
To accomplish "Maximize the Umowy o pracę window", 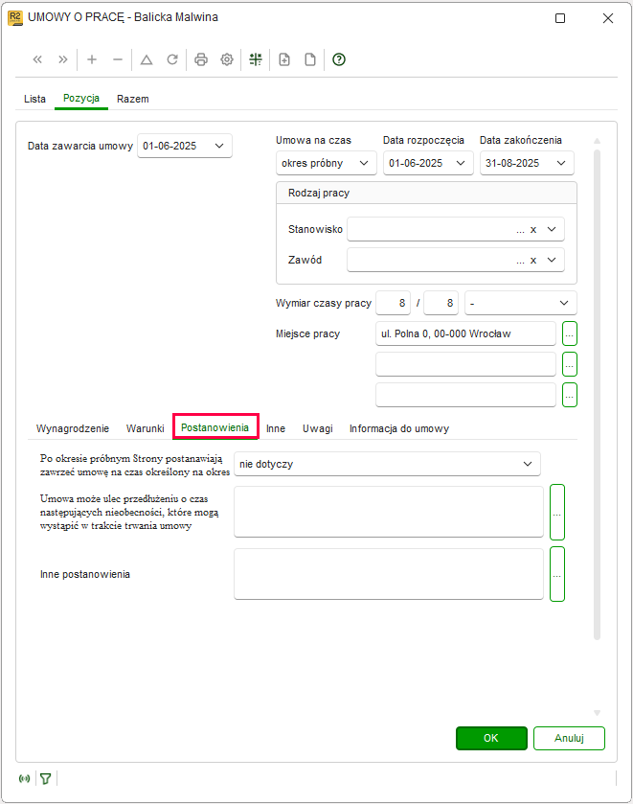I will [x=560, y=18].
